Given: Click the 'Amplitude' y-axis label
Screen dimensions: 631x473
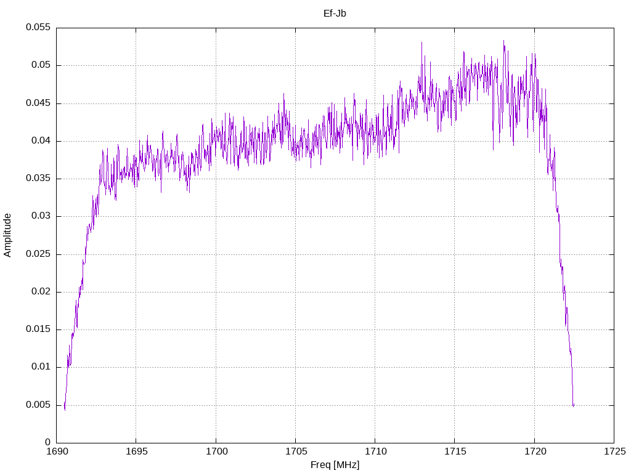Looking at the screenshot, I should (7, 235).
